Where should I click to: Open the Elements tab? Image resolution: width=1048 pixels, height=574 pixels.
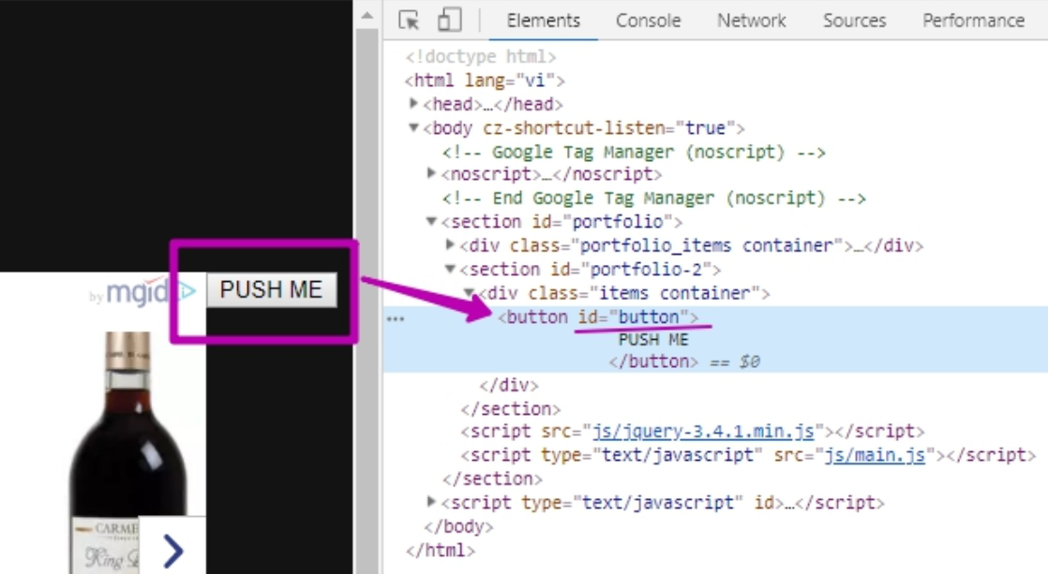544,21
